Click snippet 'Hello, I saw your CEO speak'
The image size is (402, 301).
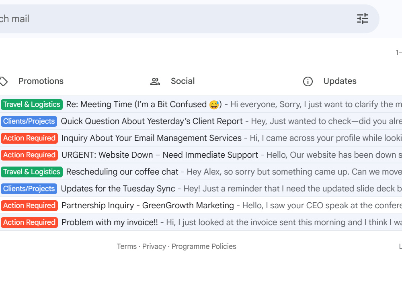pyautogui.click(x=322, y=206)
